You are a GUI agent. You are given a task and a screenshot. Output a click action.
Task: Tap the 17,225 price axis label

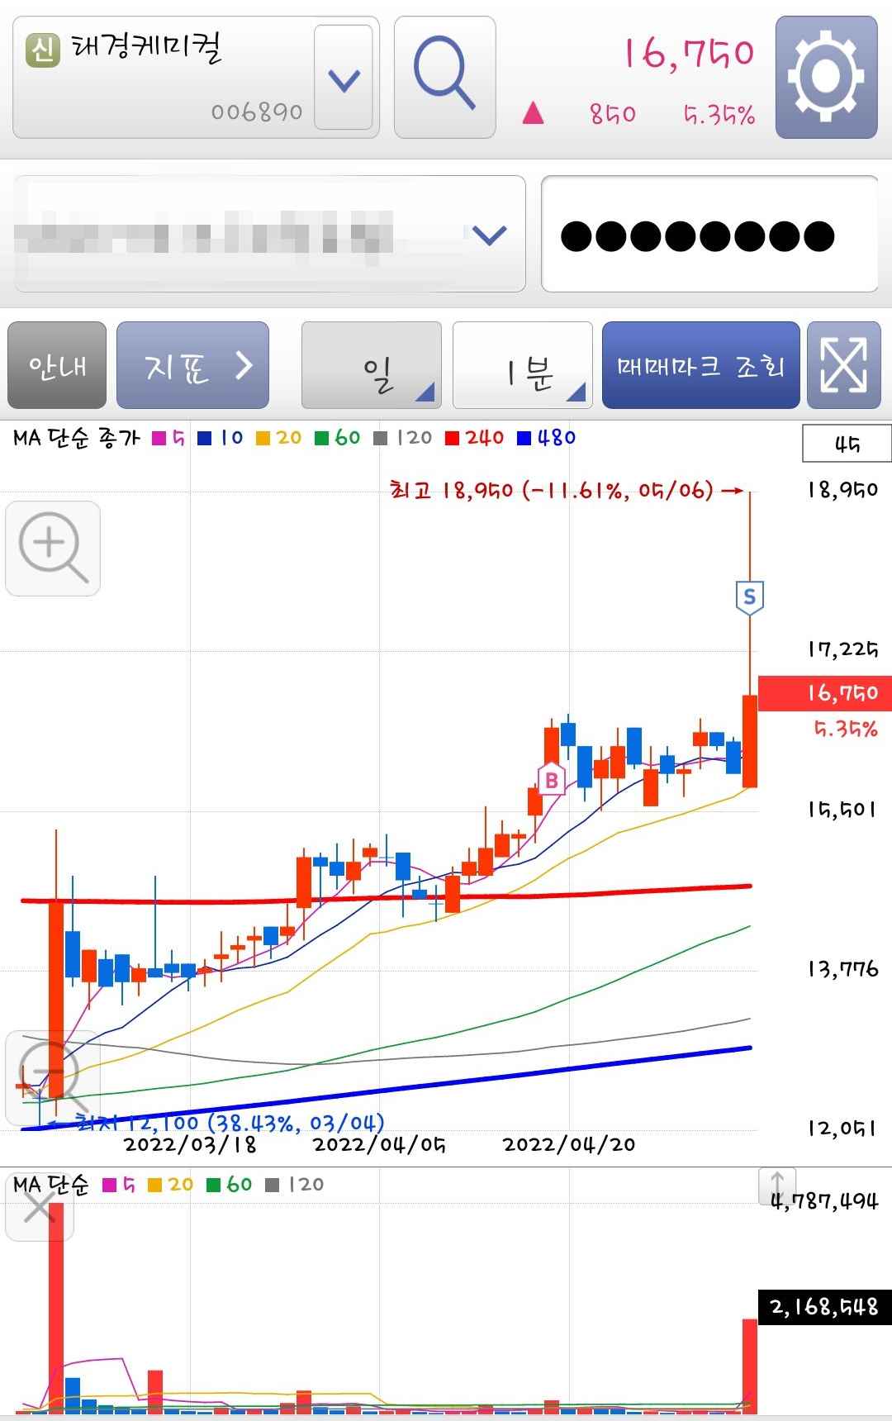click(x=842, y=649)
